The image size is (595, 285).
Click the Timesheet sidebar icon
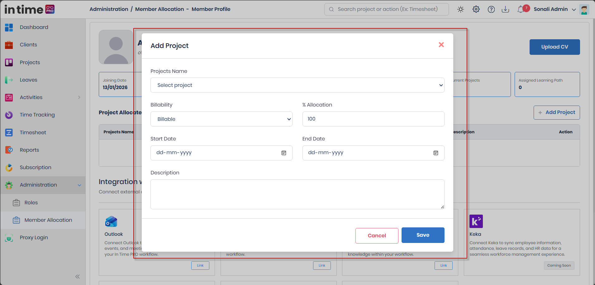pyautogui.click(x=9, y=132)
